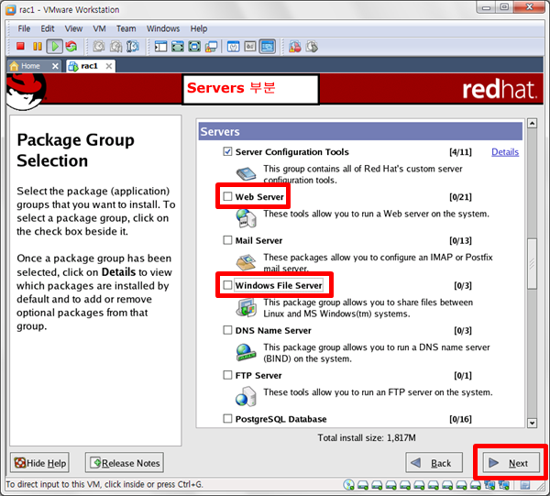Click the orange Suspend (pause) toolbar icon
The image size is (550, 496).
coord(38,46)
